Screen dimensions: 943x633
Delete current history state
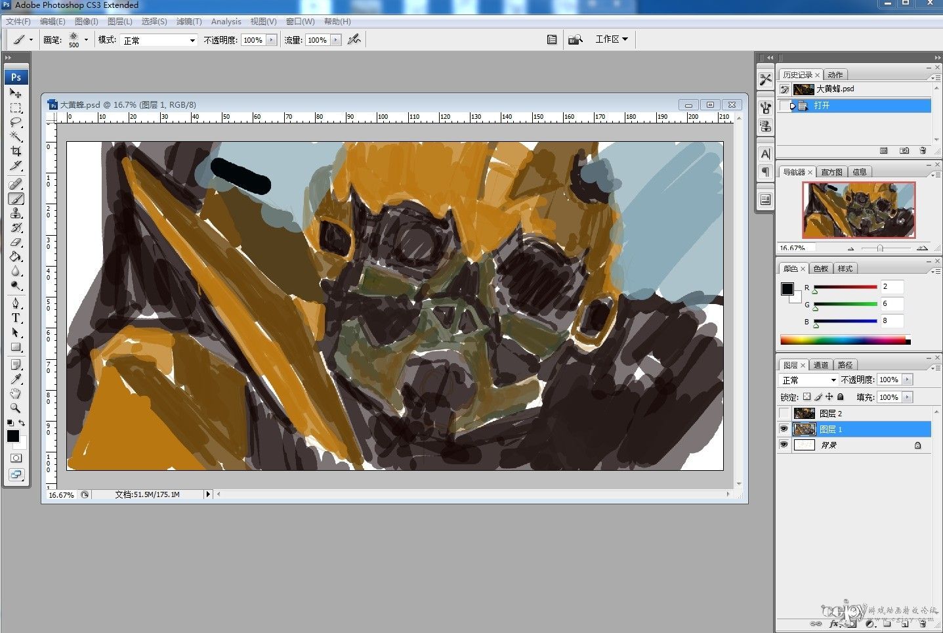(923, 151)
